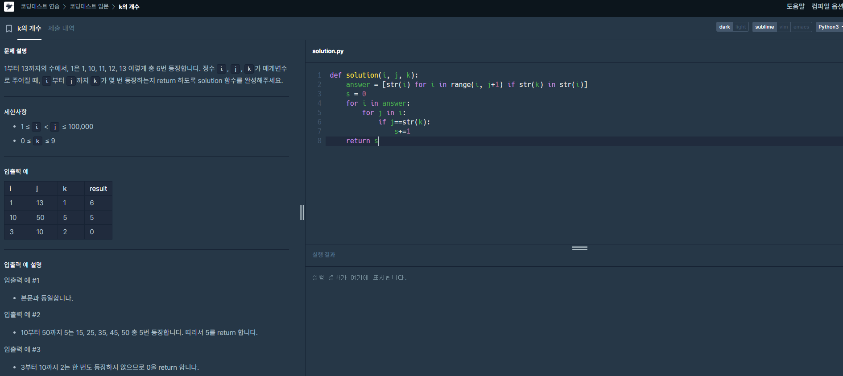The height and width of the screenshot is (376, 843).
Task: Click the 입출력 예 heading
Action: coord(17,171)
